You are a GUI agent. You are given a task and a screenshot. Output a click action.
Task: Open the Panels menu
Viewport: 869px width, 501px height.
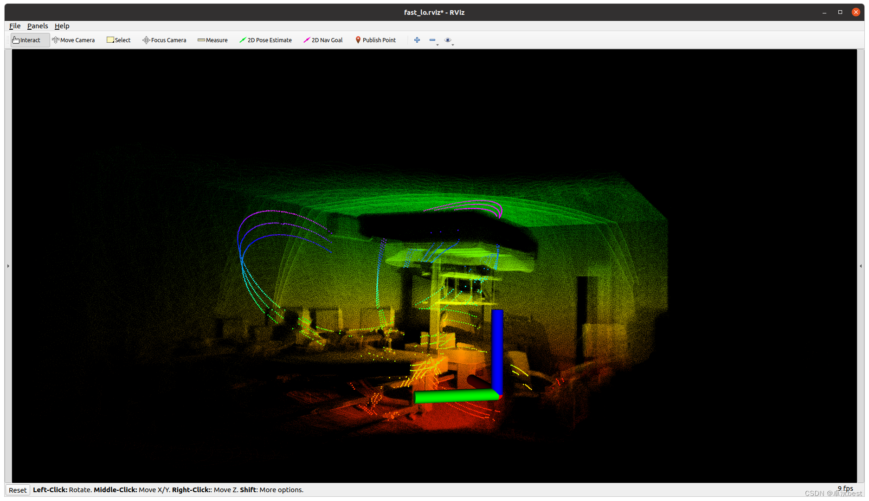click(37, 26)
